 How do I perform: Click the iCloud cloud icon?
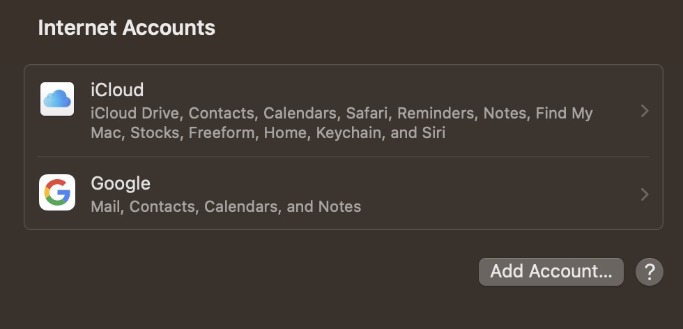point(57,99)
